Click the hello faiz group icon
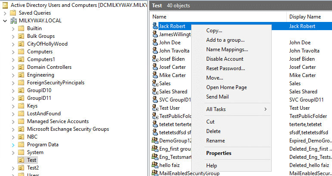Image resolution: width=332 pixels, height=176 pixels. point(155,165)
